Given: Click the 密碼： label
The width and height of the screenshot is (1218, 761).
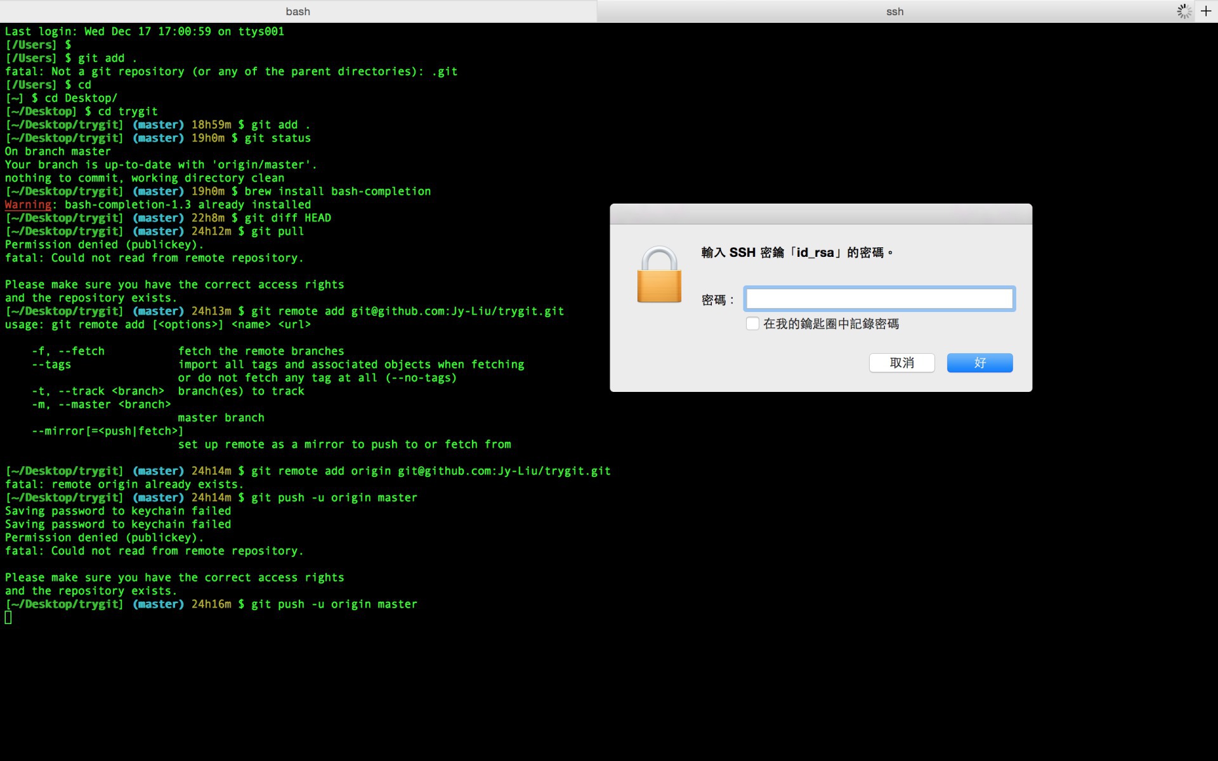Looking at the screenshot, I should 717,300.
